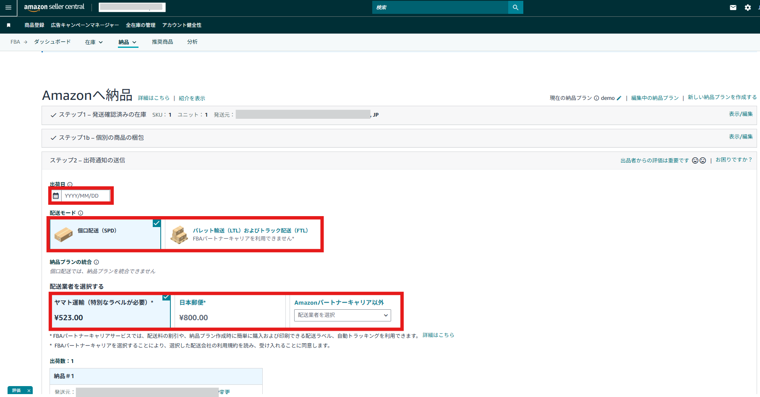
Task: Expand the 納品 dropdown menu
Action: (128, 42)
